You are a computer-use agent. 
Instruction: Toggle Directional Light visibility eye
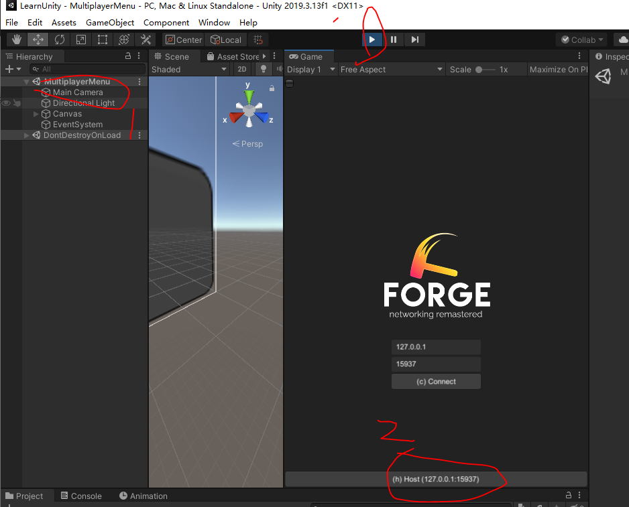[6, 103]
